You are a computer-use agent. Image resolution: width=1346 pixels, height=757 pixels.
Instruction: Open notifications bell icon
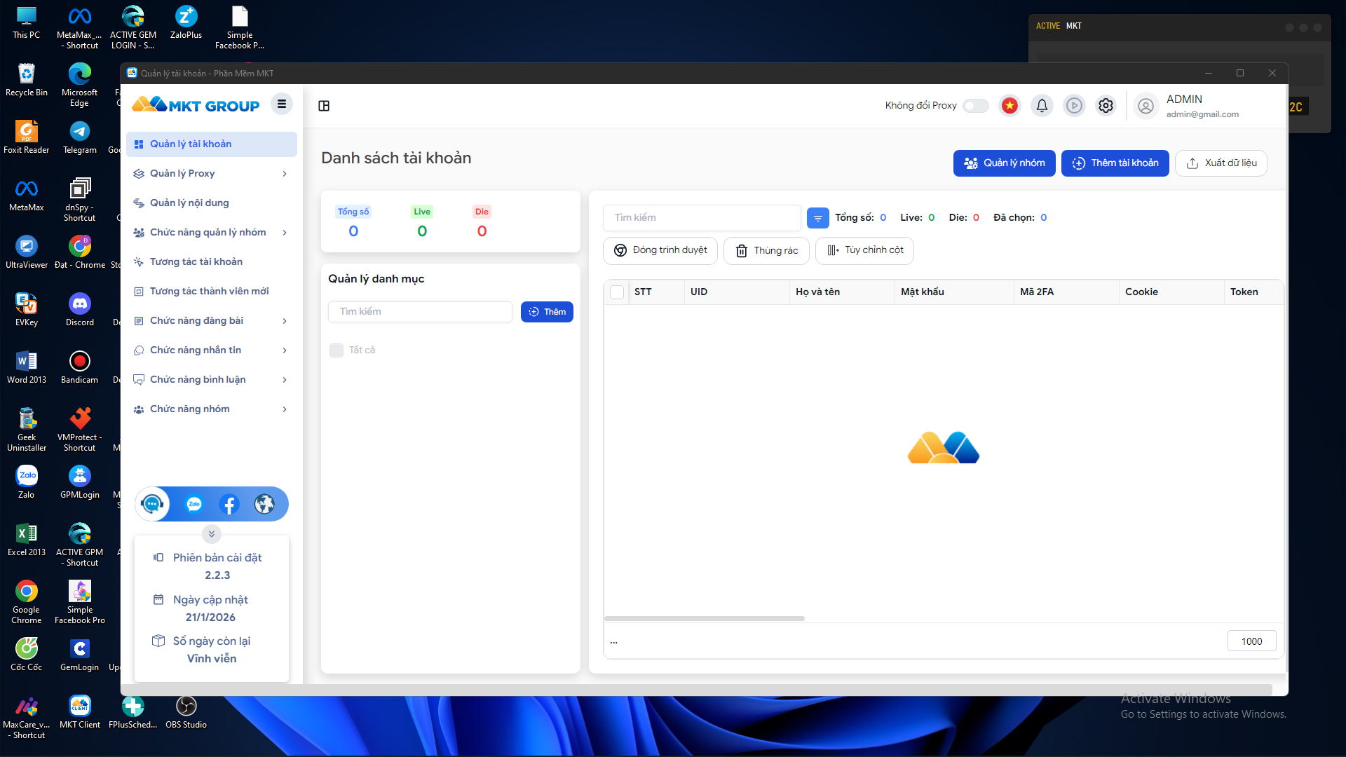tap(1042, 106)
